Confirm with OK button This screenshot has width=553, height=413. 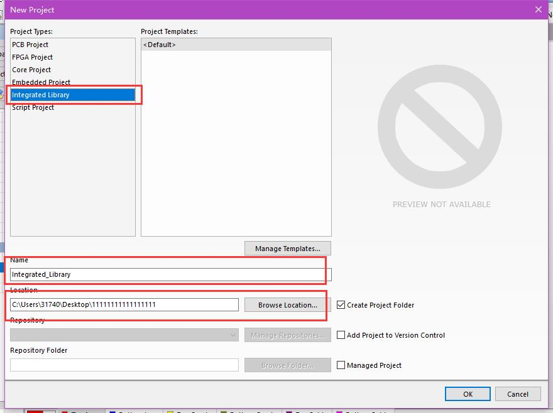468,394
